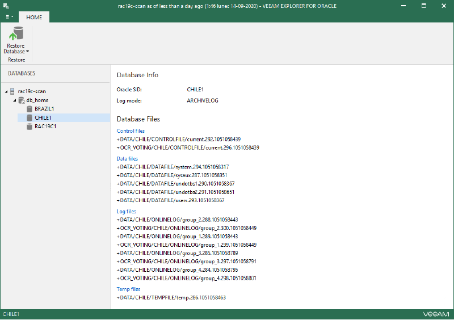Click data file users.293.1051058367
Image resolution: width=454 pixels, height=320 pixels.
[x=171, y=200]
